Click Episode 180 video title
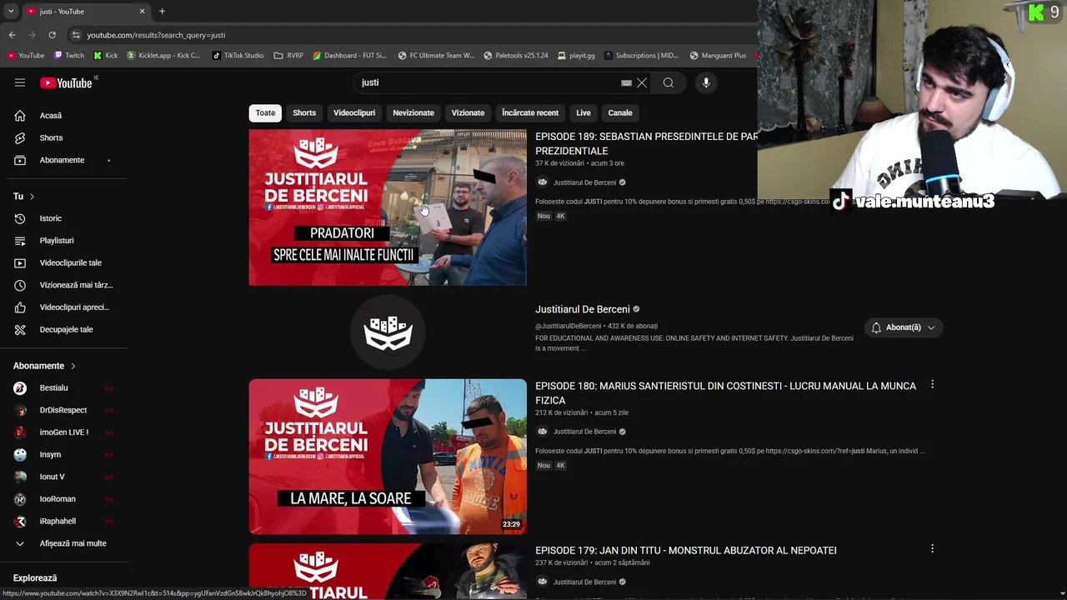This screenshot has width=1067, height=600. [x=725, y=392]
